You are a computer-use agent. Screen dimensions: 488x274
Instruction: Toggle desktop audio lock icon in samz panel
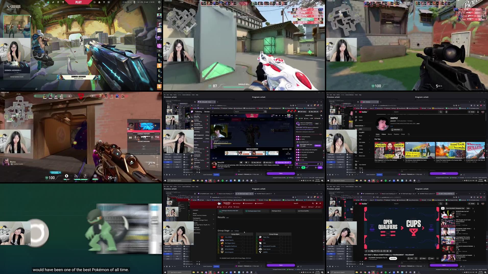[362, 172]
